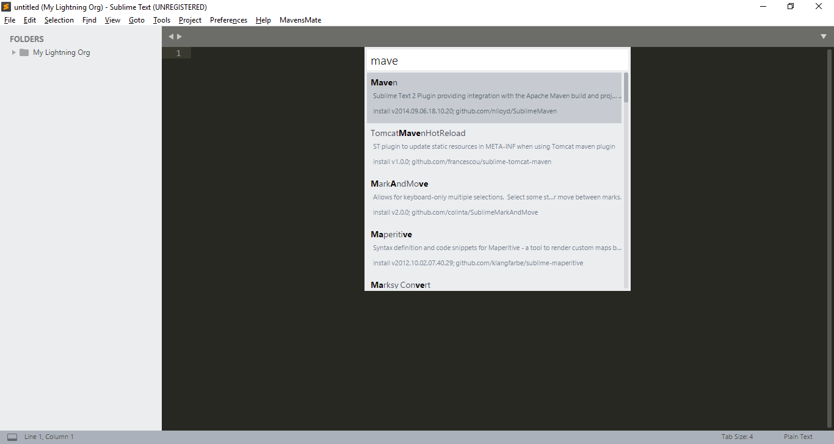Open the View menu
This screenshot has width=834, height=444.
112,20
